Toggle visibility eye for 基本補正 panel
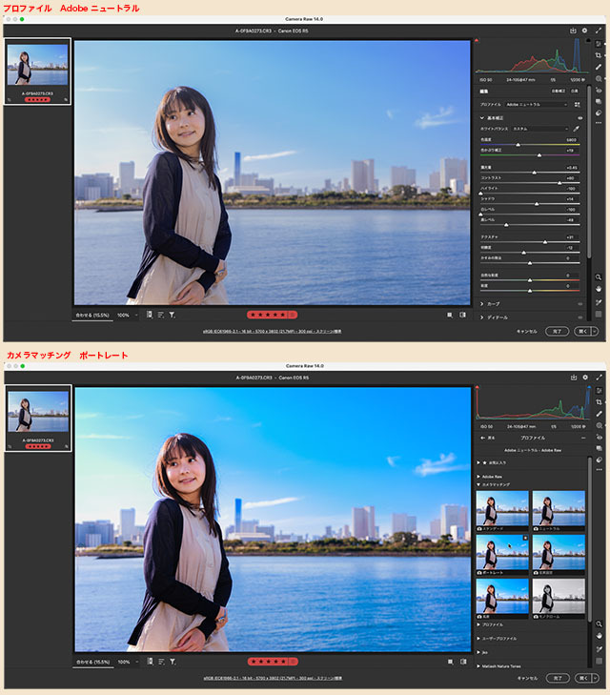 579,116
